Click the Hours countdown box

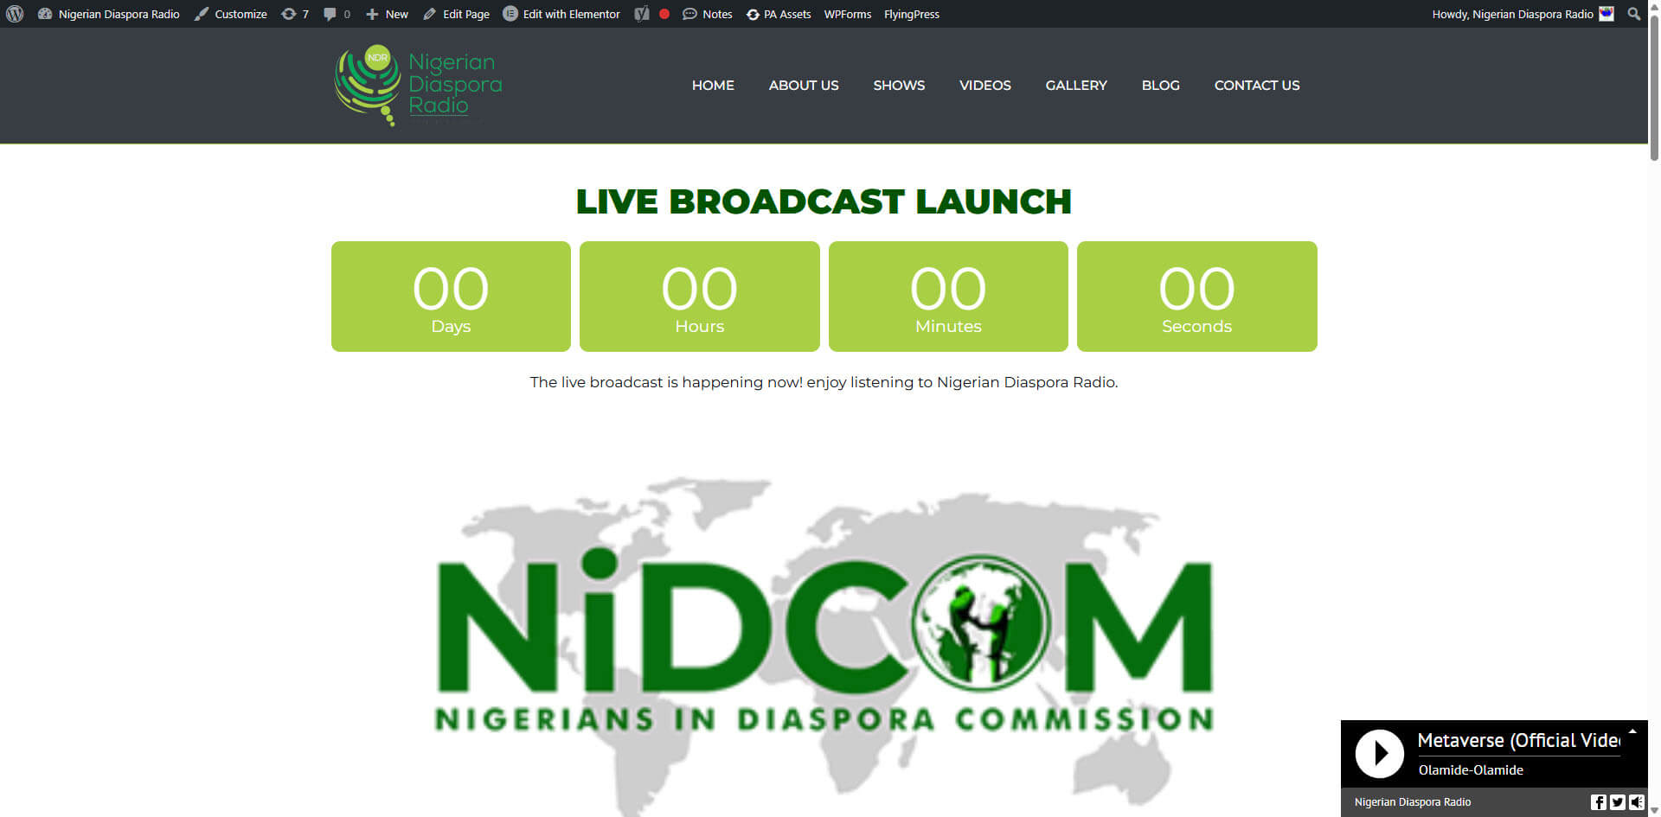point(700,297)
